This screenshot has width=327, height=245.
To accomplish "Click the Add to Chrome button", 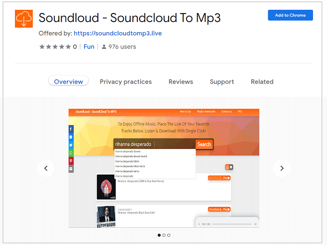I will (290, 15).
